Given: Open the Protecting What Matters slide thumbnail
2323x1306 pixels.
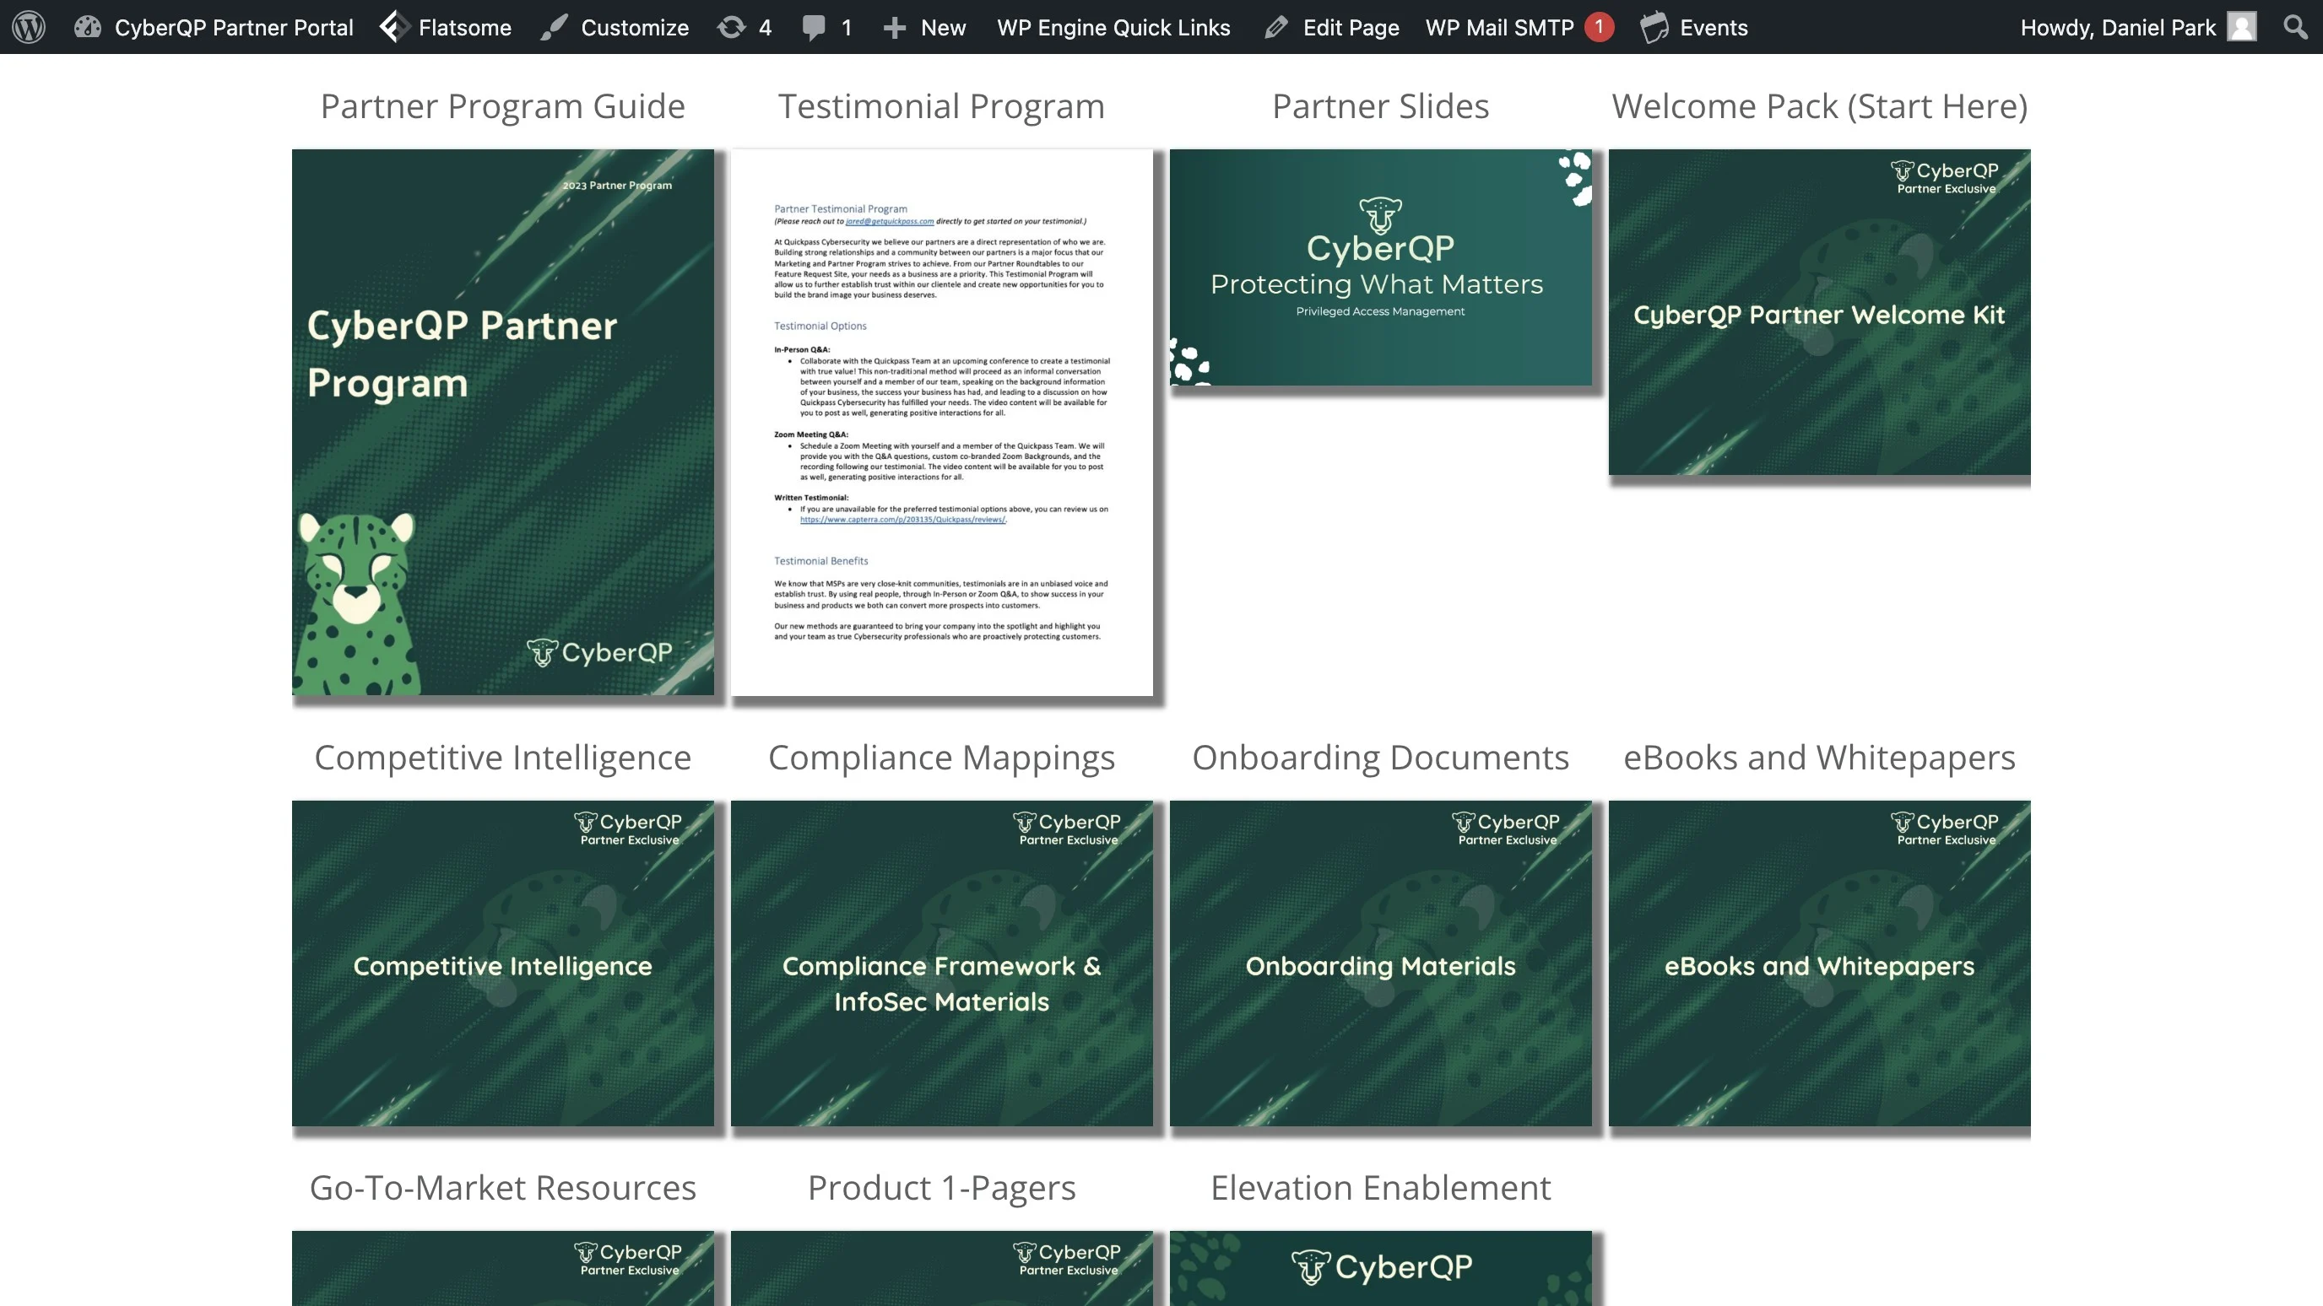Looking at the screenshot, I should (x=1381, y=267).
